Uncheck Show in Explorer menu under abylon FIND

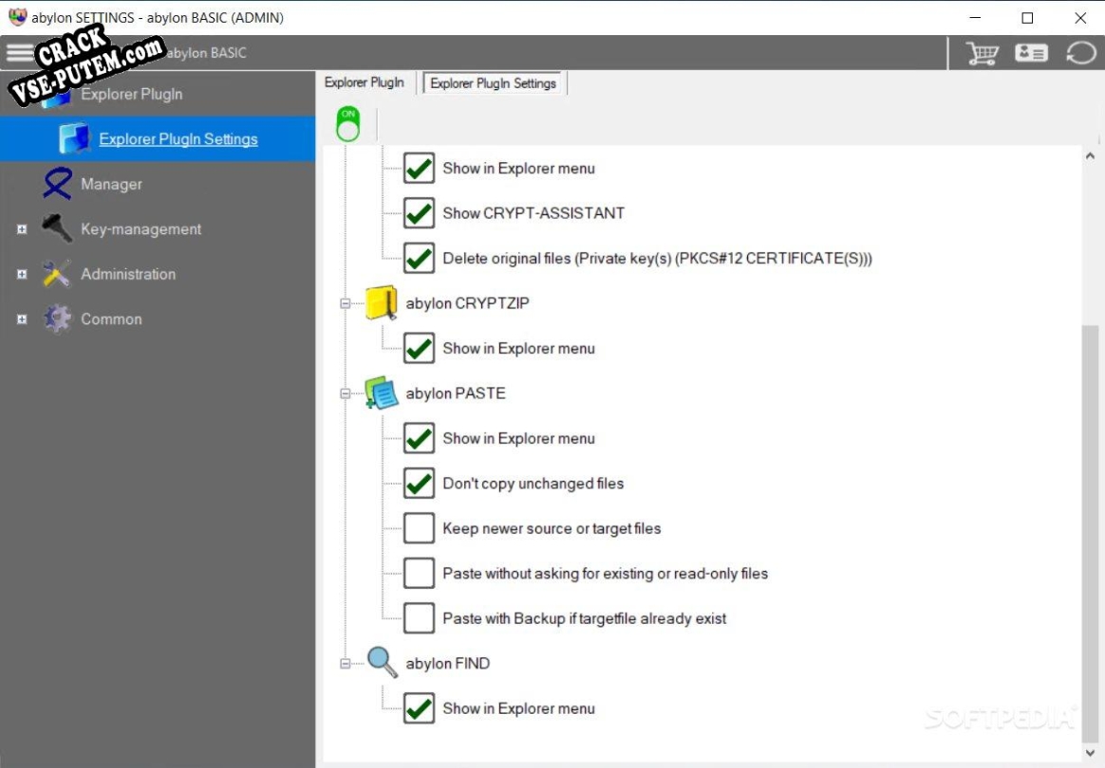[x=419, y=708]
